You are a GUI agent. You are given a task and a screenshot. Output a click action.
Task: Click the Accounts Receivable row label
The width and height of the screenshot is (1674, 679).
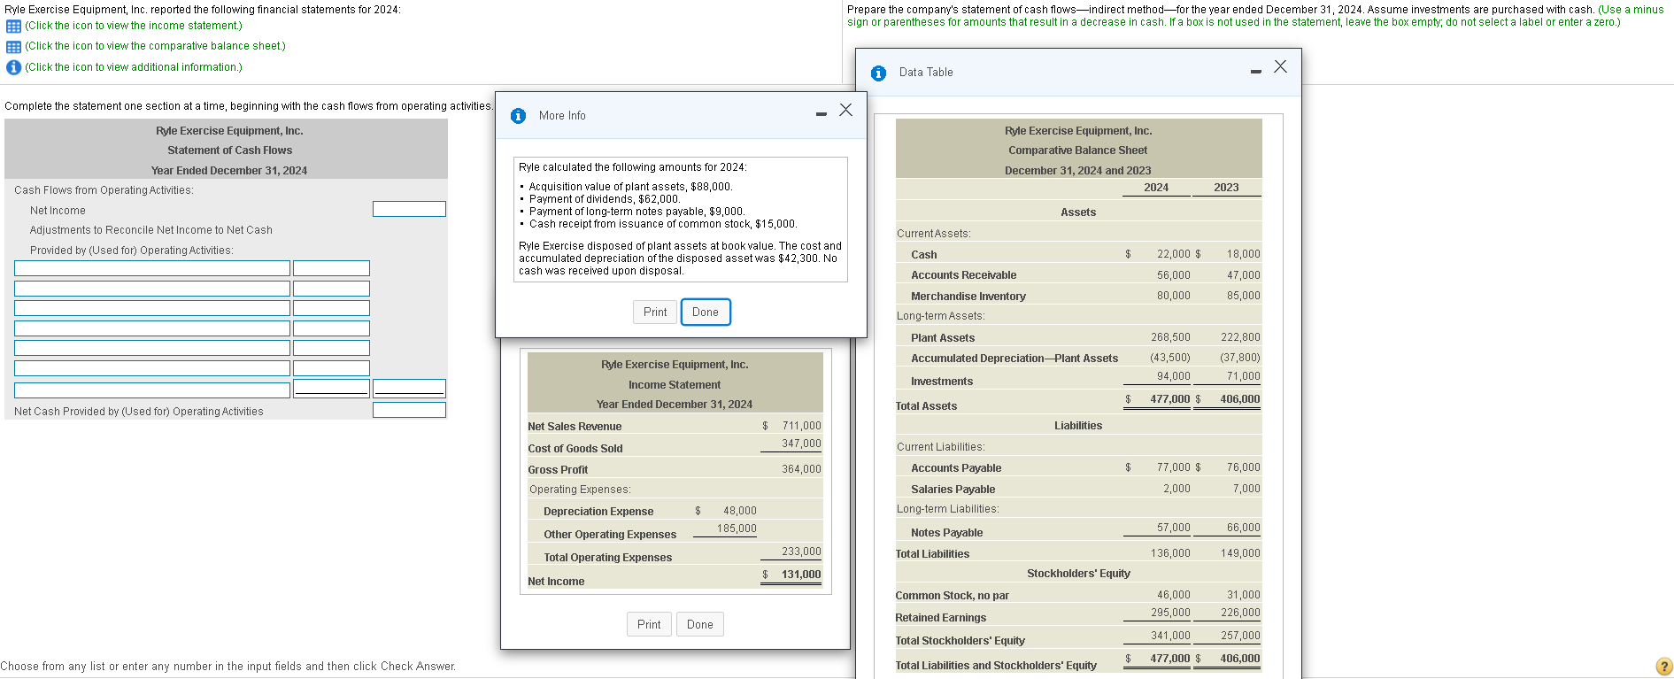[x=964, y=275]
